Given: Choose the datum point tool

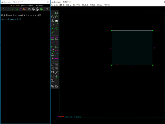Looking at the screenshot, I should (x=53, y=29).
